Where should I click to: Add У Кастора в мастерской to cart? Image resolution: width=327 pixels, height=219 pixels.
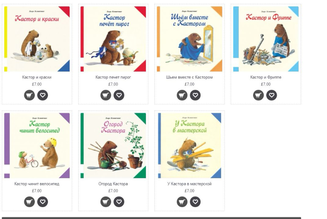tap(182, 202)
